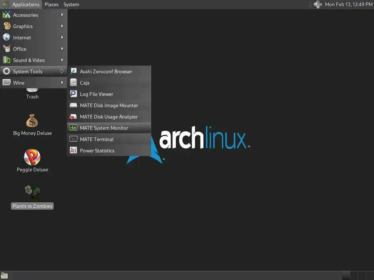Click the MATE logo beside Applications
The image size is (374, 280).
6,4
